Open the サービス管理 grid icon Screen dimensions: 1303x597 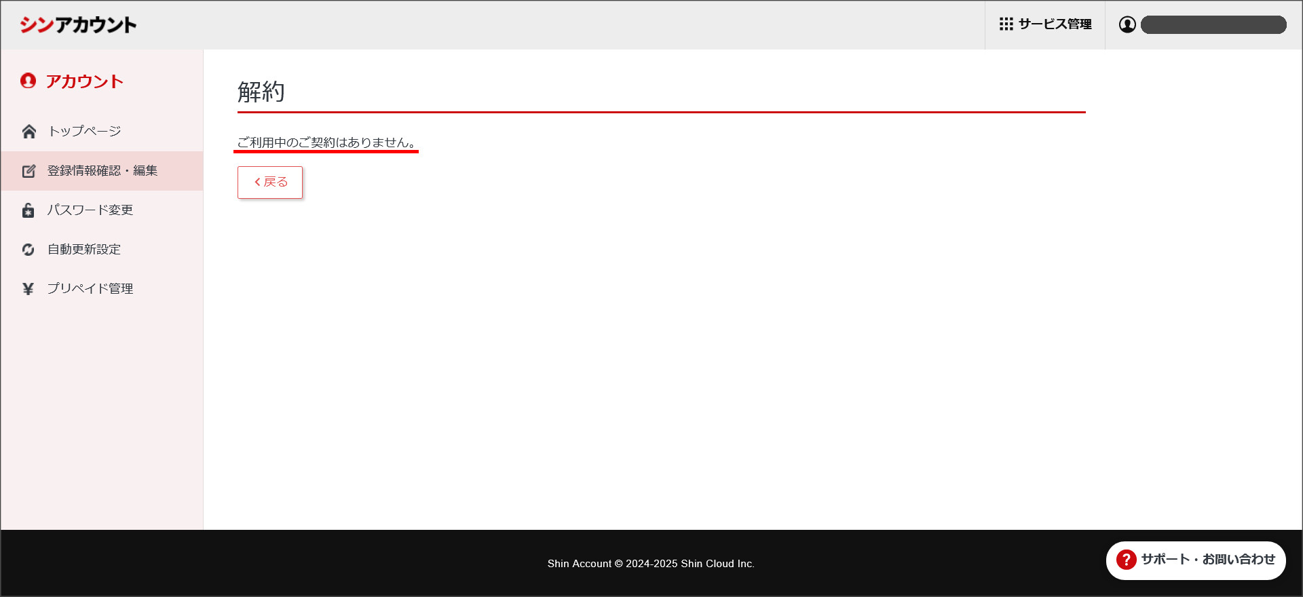1006,24
